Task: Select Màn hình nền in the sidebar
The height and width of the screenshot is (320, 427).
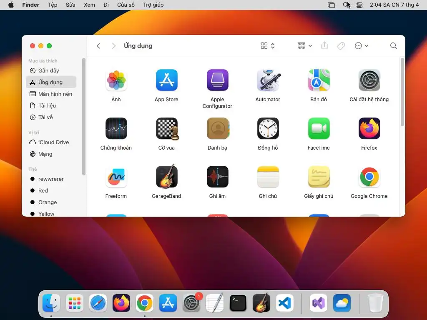Action: pyautogui.click(x=51, y=94)
